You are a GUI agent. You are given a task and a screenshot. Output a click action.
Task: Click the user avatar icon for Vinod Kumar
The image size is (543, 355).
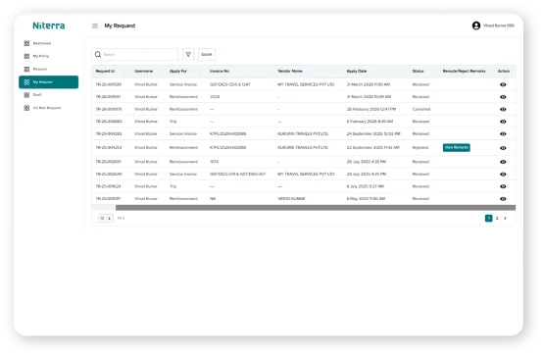coord(476,25)
